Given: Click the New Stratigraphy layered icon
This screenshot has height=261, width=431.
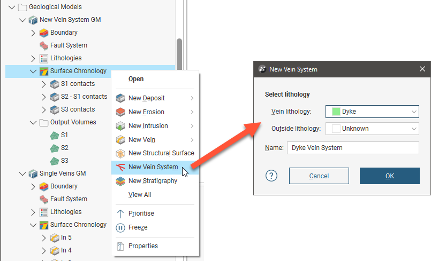Looking at the screenshot, I should (120, 181).
